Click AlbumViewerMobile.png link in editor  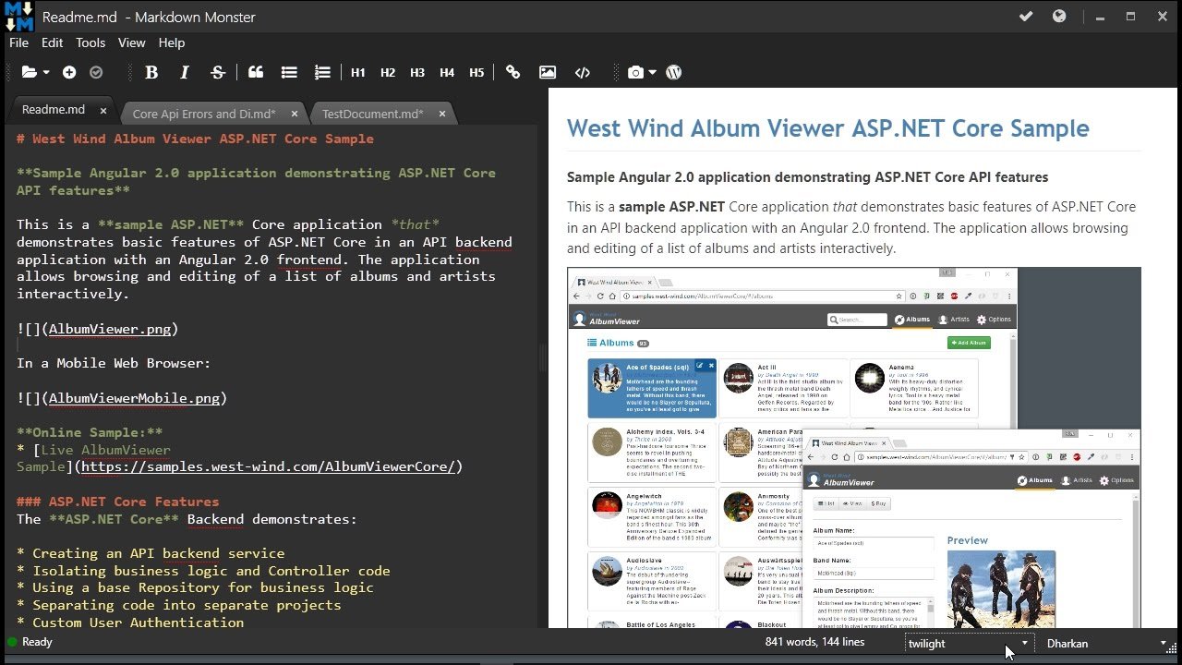pyautogui.click(x=134, y=398)
